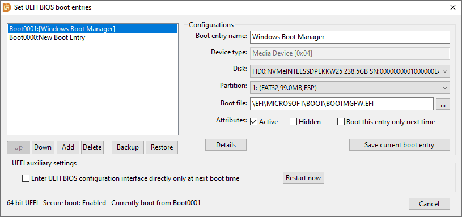The height and width of the screenshot is (217, 462).
Task: Move the selected entry Down
Action: [43, 147]
